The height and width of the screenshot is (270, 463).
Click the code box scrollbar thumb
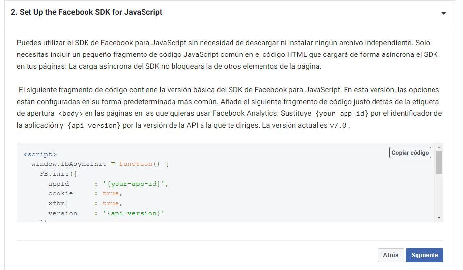click(439, 162)
